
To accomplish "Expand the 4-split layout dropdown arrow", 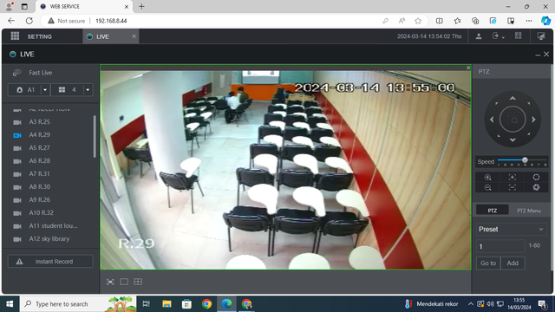I will (x=88, y=90).
